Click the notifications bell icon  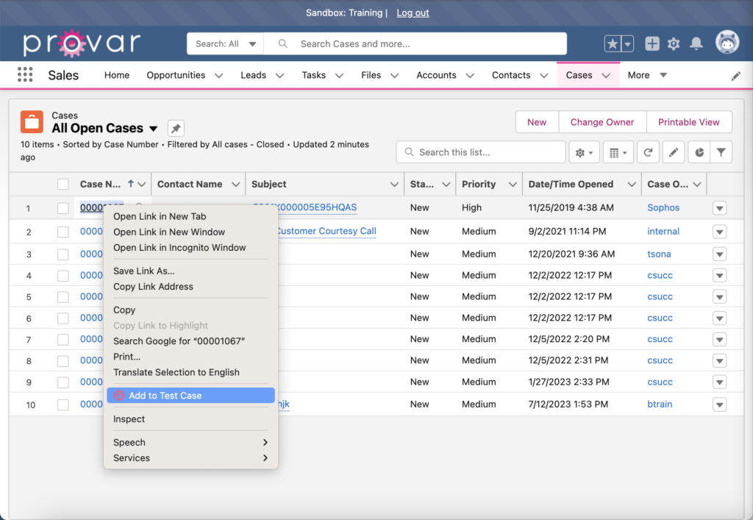[696, 43]
